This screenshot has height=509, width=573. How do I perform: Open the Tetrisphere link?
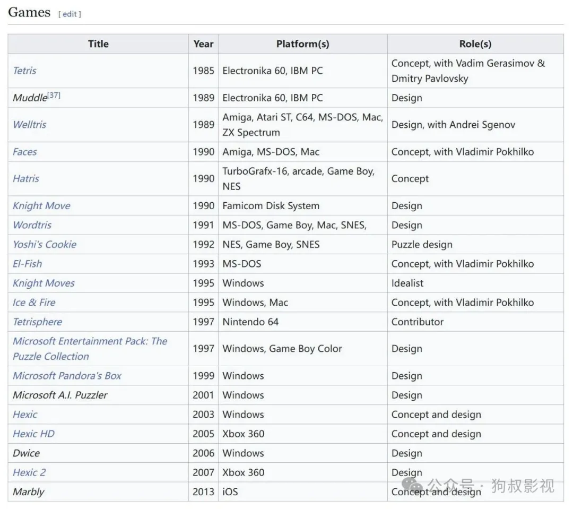(x=38, y=322)
